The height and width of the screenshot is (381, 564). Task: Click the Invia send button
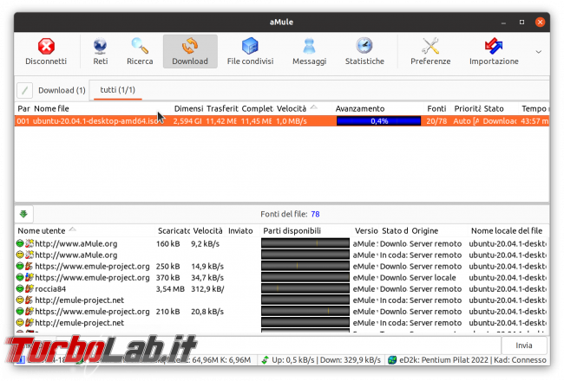coord(524,345)
